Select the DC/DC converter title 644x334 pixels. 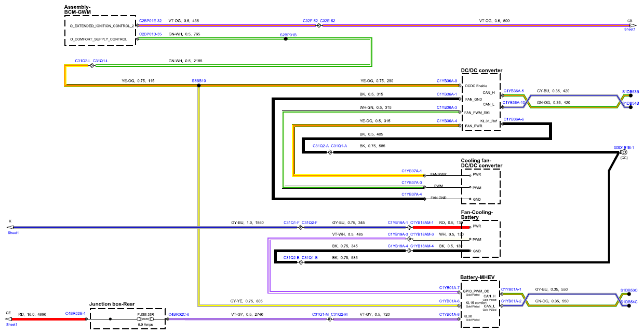[x=481, y=71]
